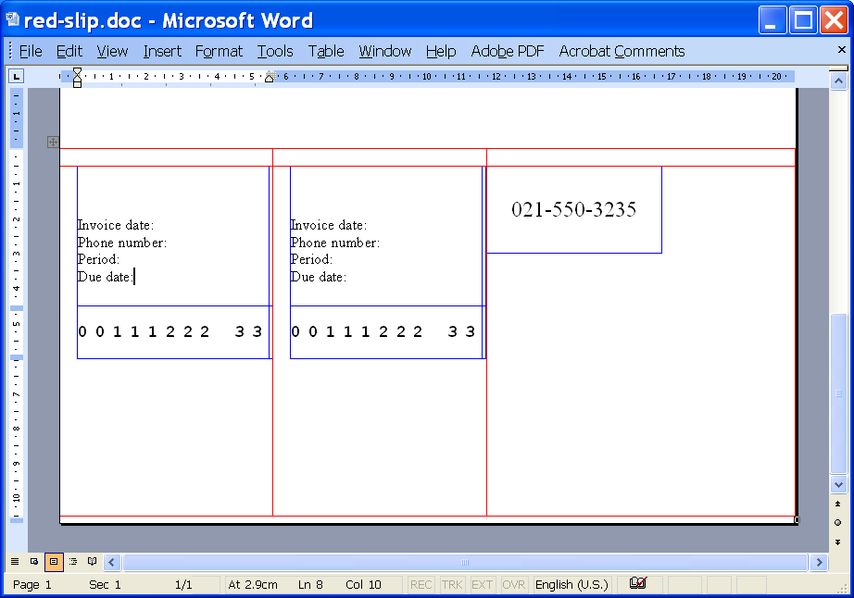Open the Adobe PDF menu

pos(508,51)
